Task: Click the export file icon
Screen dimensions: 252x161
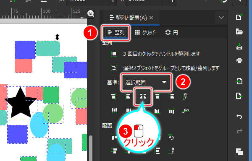Action: 239,96
